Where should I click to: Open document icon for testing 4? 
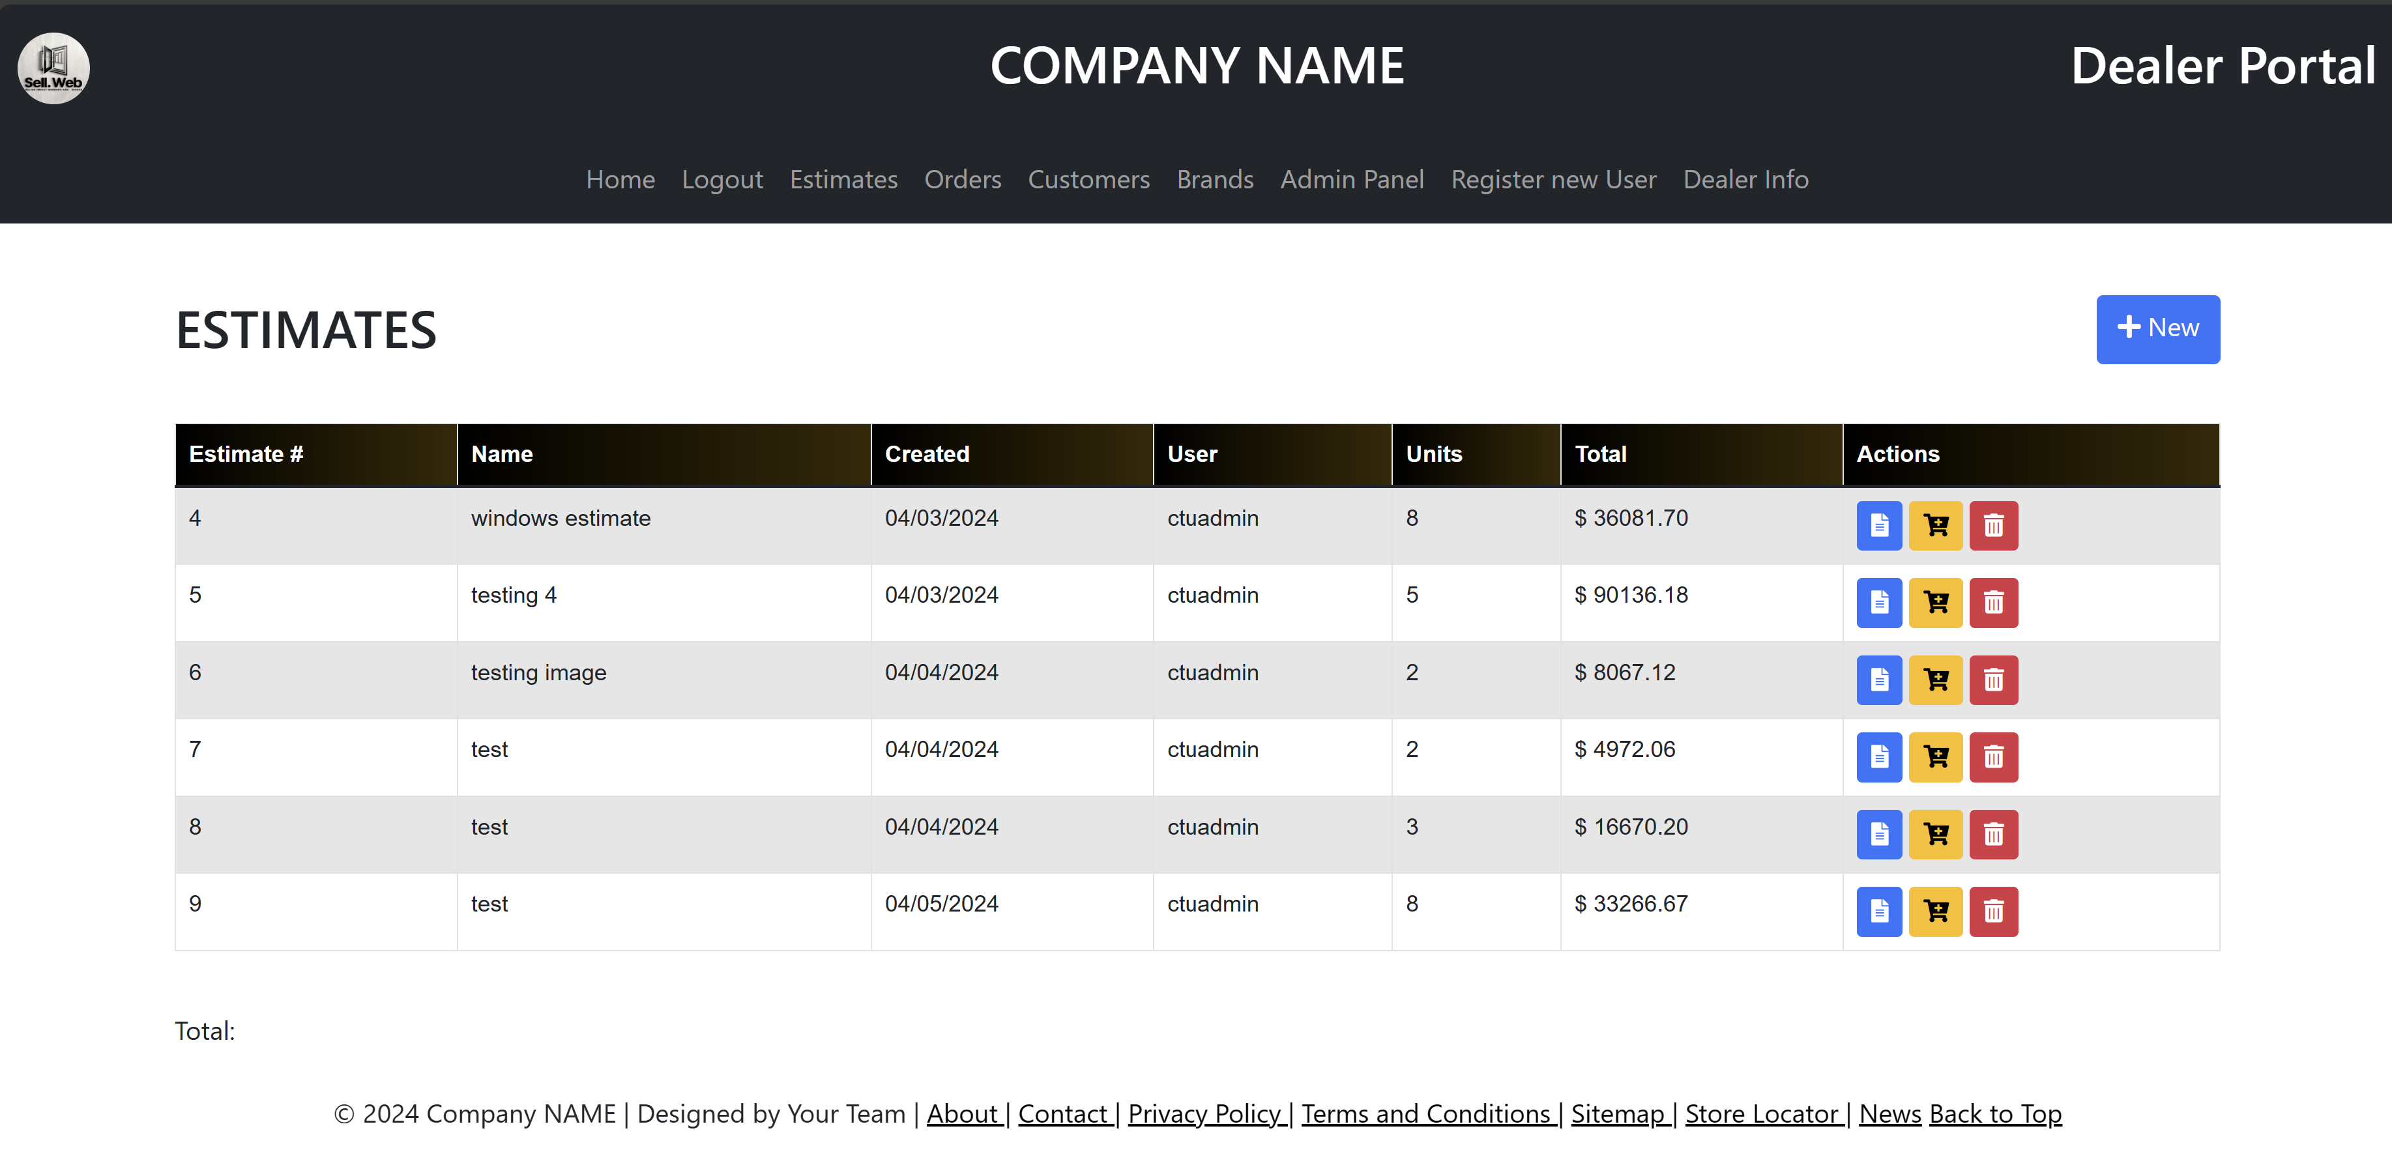[1878, 603]
